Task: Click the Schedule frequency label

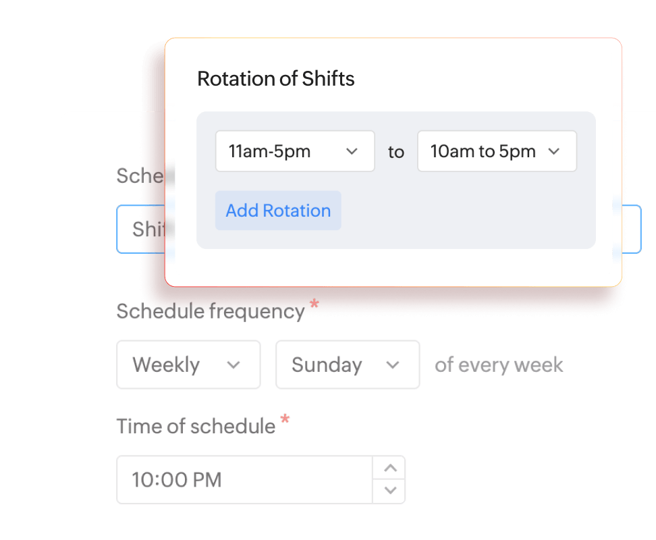Action: tap(210, 311)
